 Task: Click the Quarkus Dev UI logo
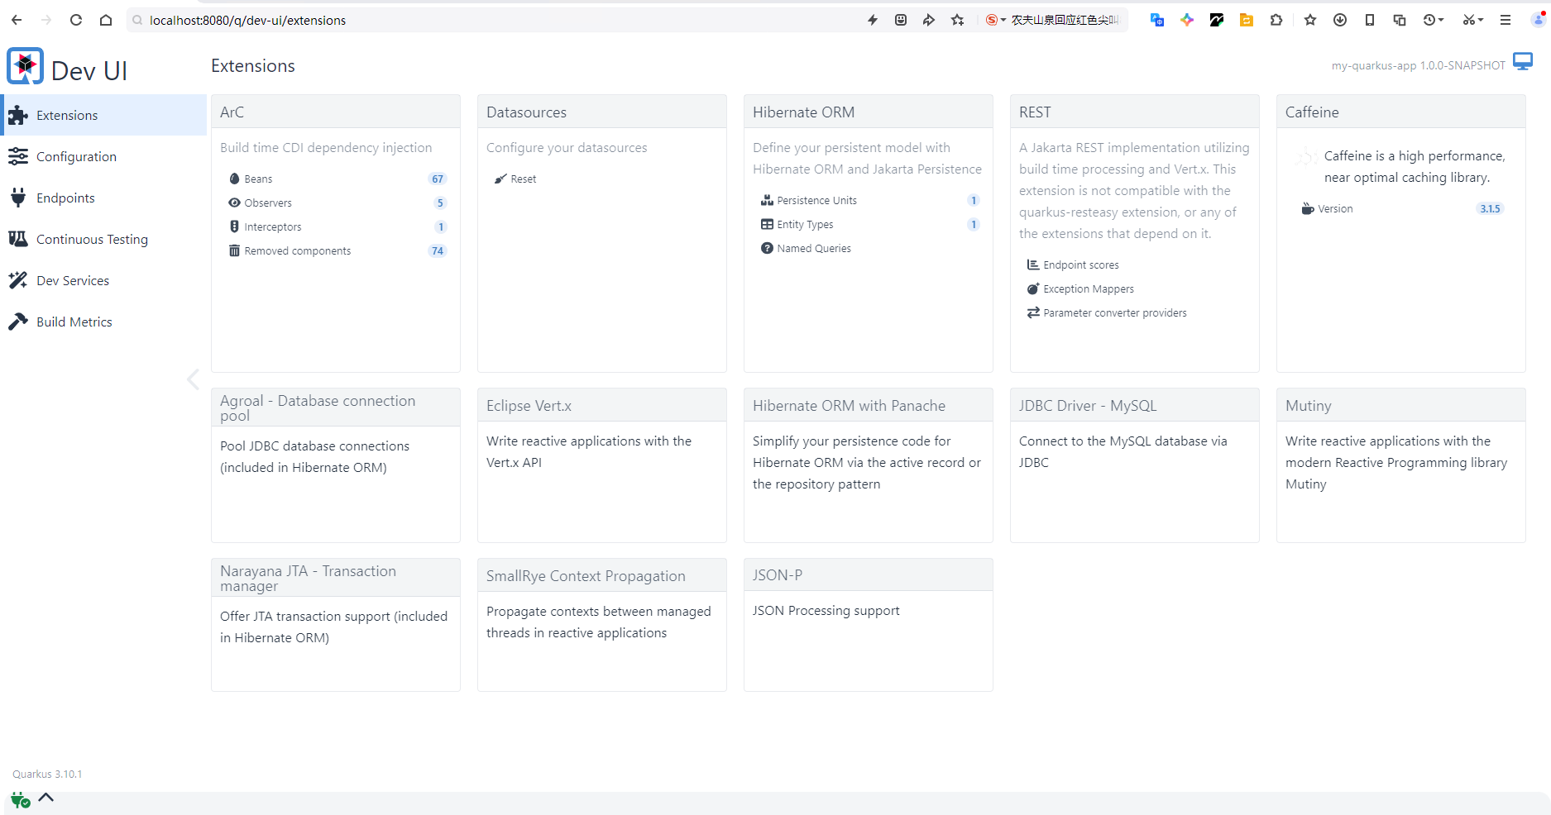pyautogui.click(x=26, y=66)
